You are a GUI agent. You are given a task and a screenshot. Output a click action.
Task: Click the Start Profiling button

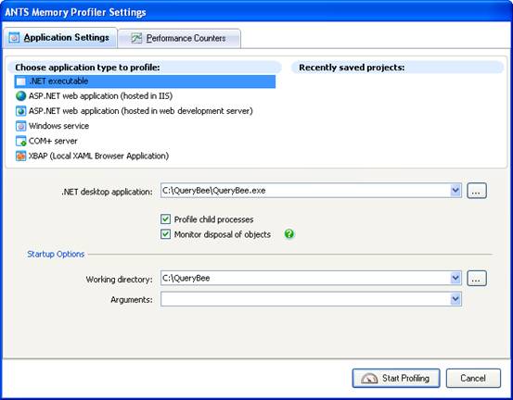coord(396,378)
